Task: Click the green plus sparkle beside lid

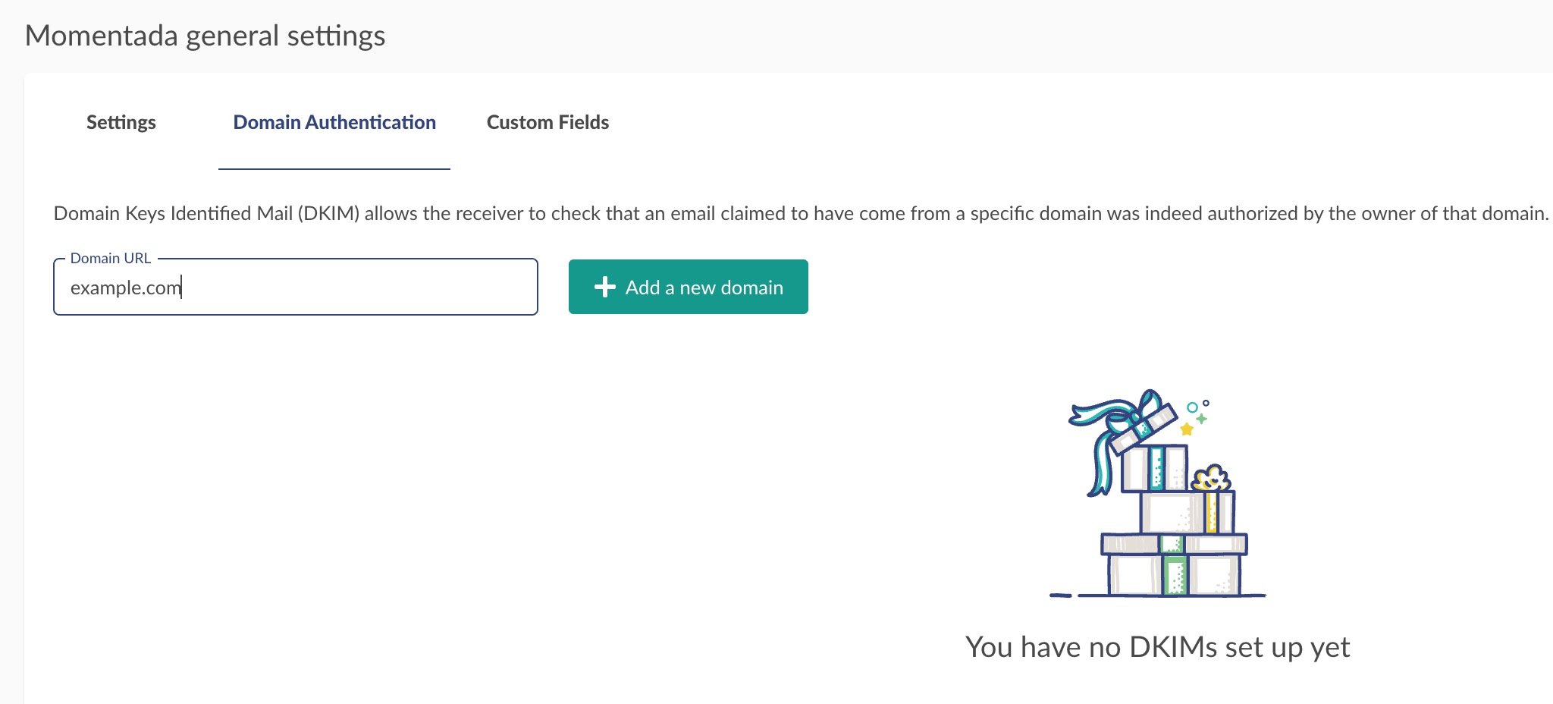Action: click(x=1201, y=419)
